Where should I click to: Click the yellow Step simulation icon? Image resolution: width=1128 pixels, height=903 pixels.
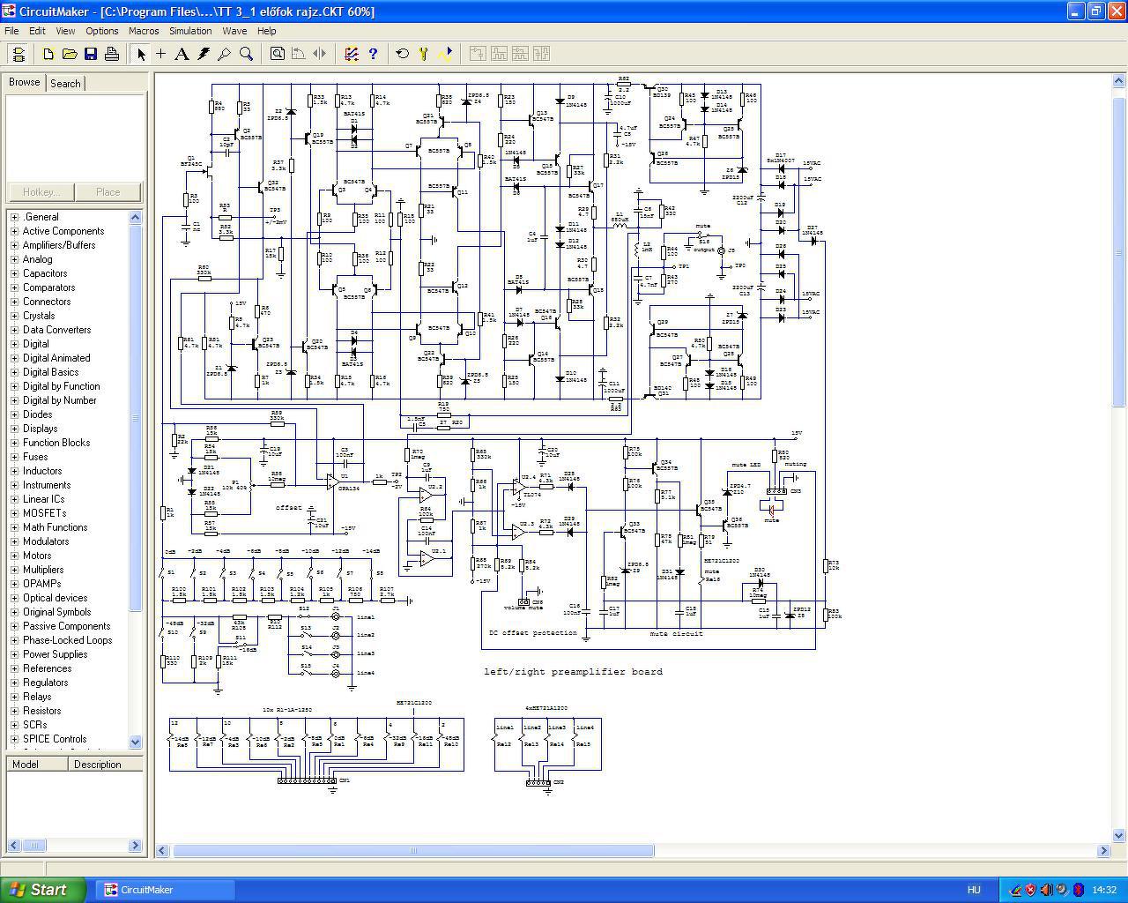pos(424,54)
